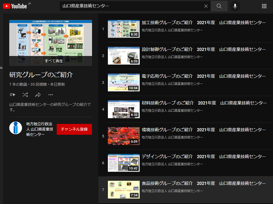Click inside the search input field
Image resolution: width=273 pixels, height=204 pixels.
tap(133, 6)
